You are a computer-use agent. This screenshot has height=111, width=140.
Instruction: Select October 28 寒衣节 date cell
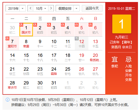click(12, 85)
